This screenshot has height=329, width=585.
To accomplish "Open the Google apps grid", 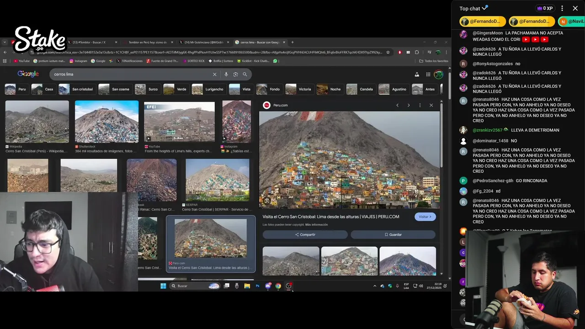I will pyautogui.click(x=428, y=74).
